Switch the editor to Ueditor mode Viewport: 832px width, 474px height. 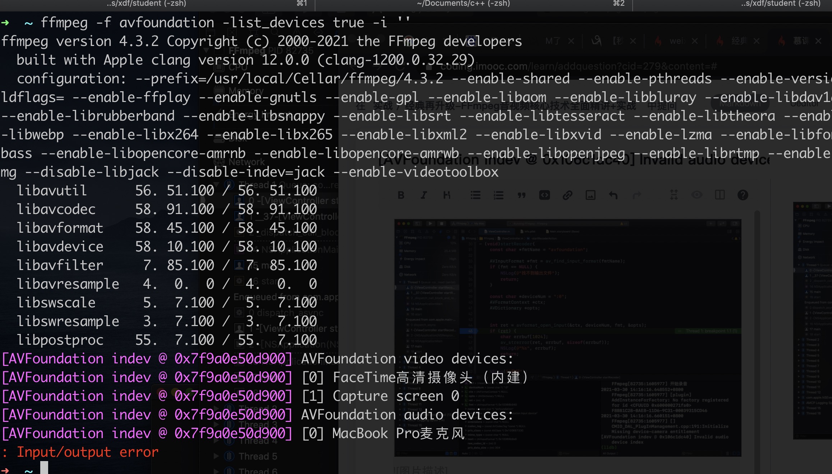805,104
